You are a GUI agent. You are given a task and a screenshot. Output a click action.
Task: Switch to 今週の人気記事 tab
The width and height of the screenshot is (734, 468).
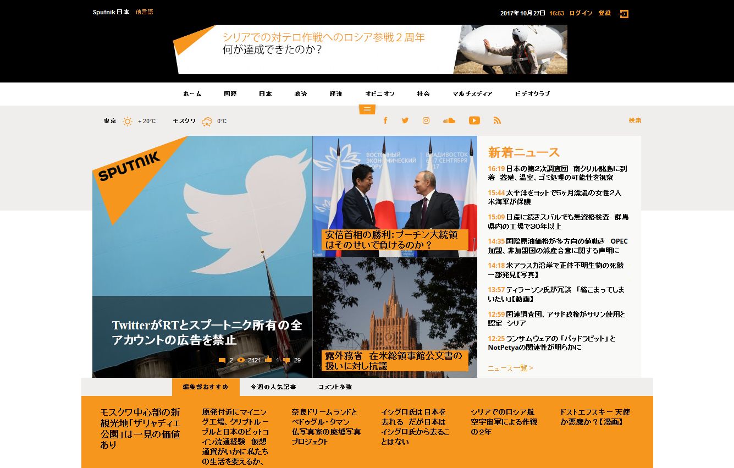[x=273, y=387]
